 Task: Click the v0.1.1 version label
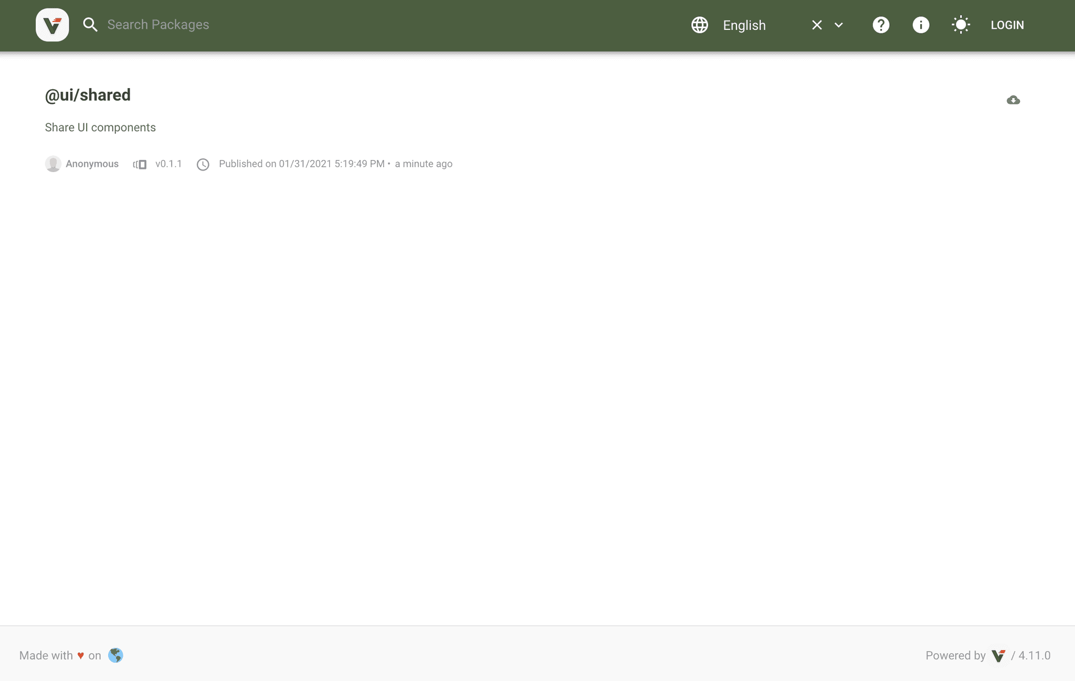coord(168,164)
